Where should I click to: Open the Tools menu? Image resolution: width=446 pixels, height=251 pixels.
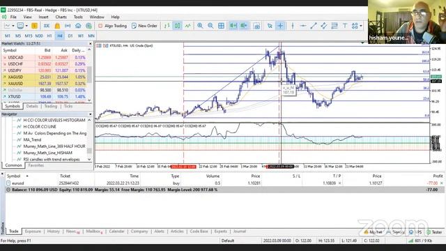78,17
